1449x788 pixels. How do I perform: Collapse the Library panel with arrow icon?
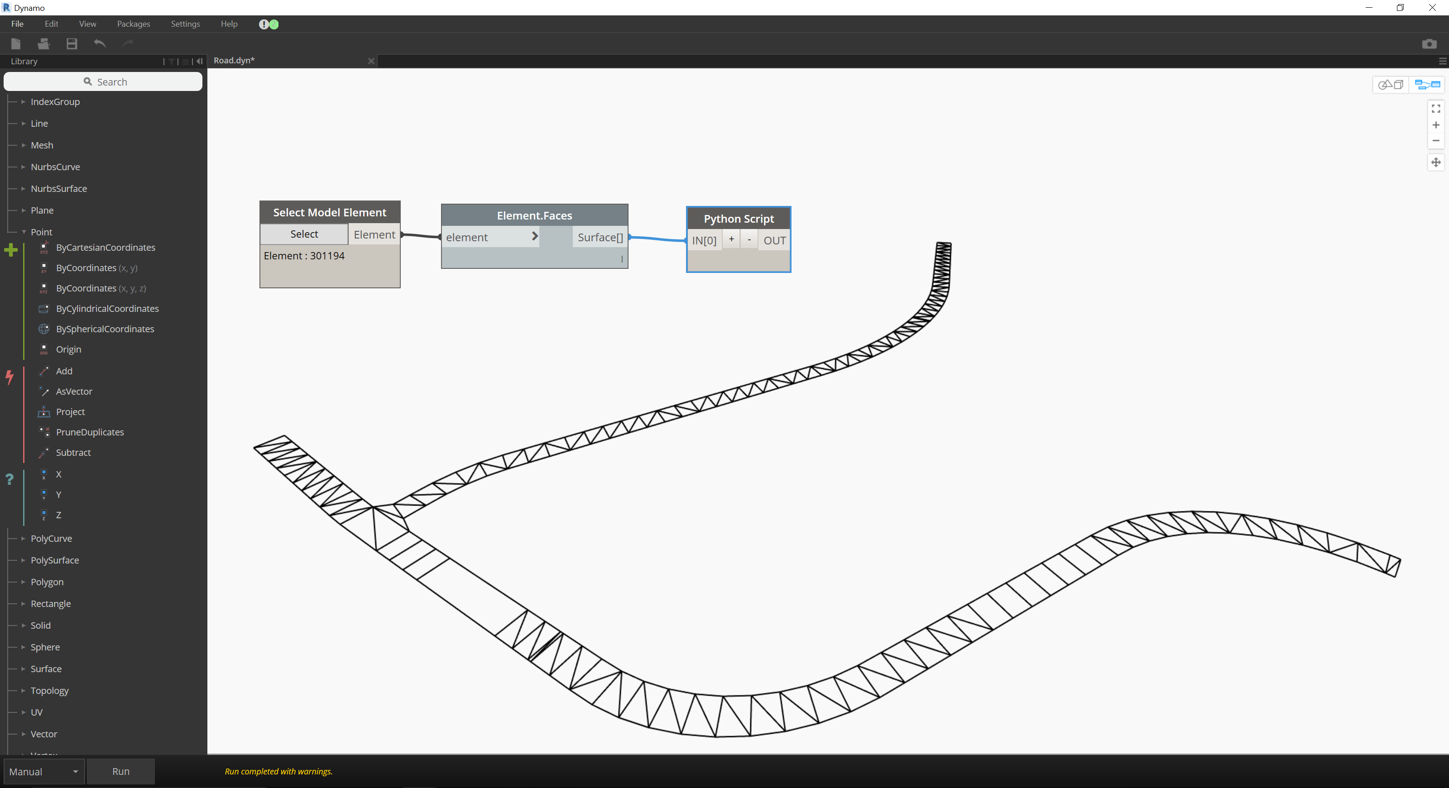coord(199,61)
